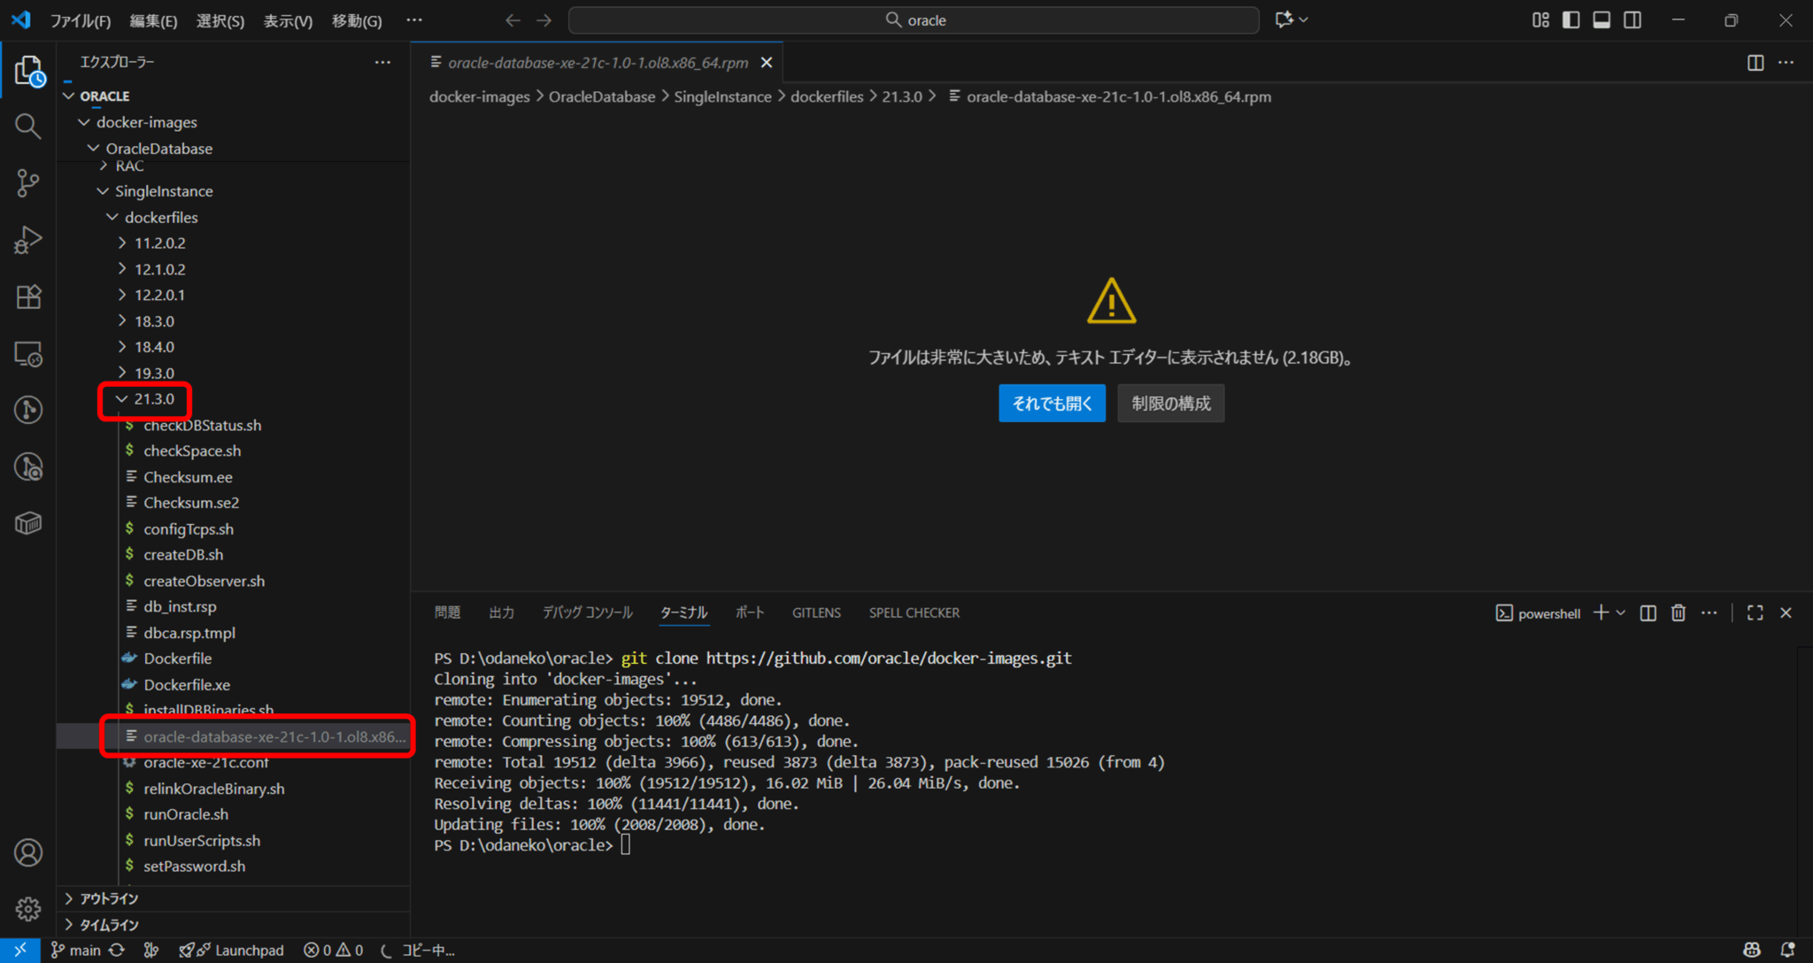The image size is (1813, 963).
Task: Open the Accounts icon in activity bar
Action: (27, 852)
